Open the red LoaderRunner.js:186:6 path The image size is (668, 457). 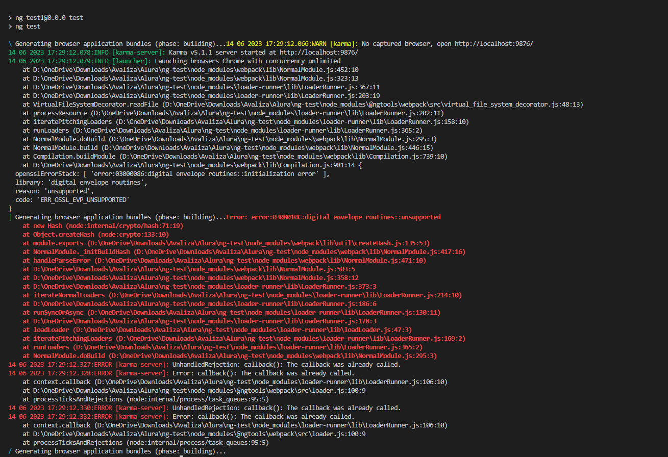(205, 304)
